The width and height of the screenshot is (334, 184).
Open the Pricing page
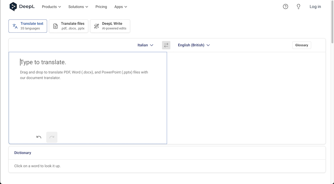pyautogui.click(x=101, y=7)
